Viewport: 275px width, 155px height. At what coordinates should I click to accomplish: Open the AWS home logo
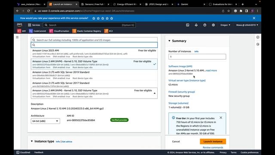click(19, 25)
